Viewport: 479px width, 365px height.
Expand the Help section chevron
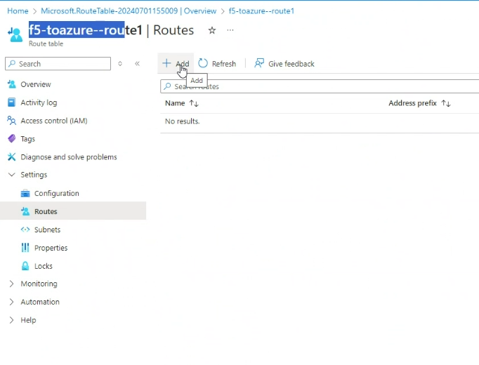pyautogui.click(x=12, y=320)
